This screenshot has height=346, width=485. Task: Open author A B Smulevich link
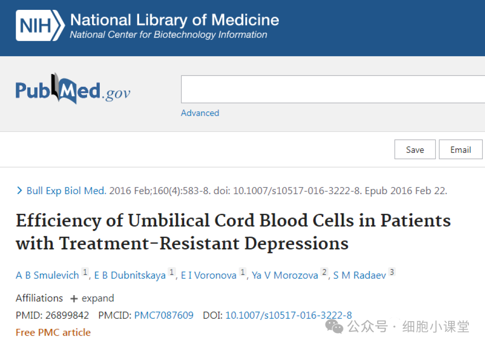tap(47, 275)
